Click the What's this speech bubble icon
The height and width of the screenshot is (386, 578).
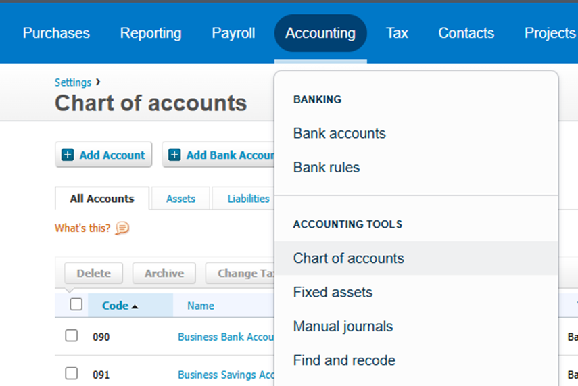(x=122, y=228)
